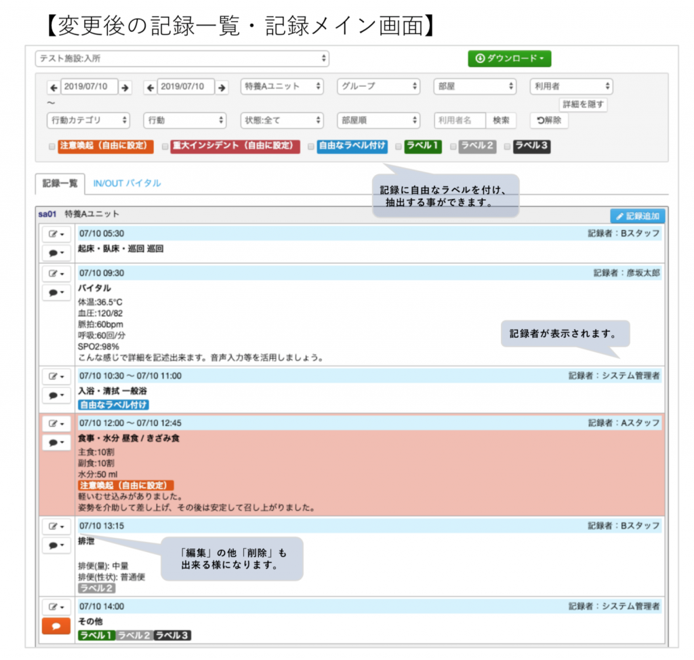Open the テスト施設:入所 facility selector
Viewport: 694px width, 660px height.
[182, 59]
